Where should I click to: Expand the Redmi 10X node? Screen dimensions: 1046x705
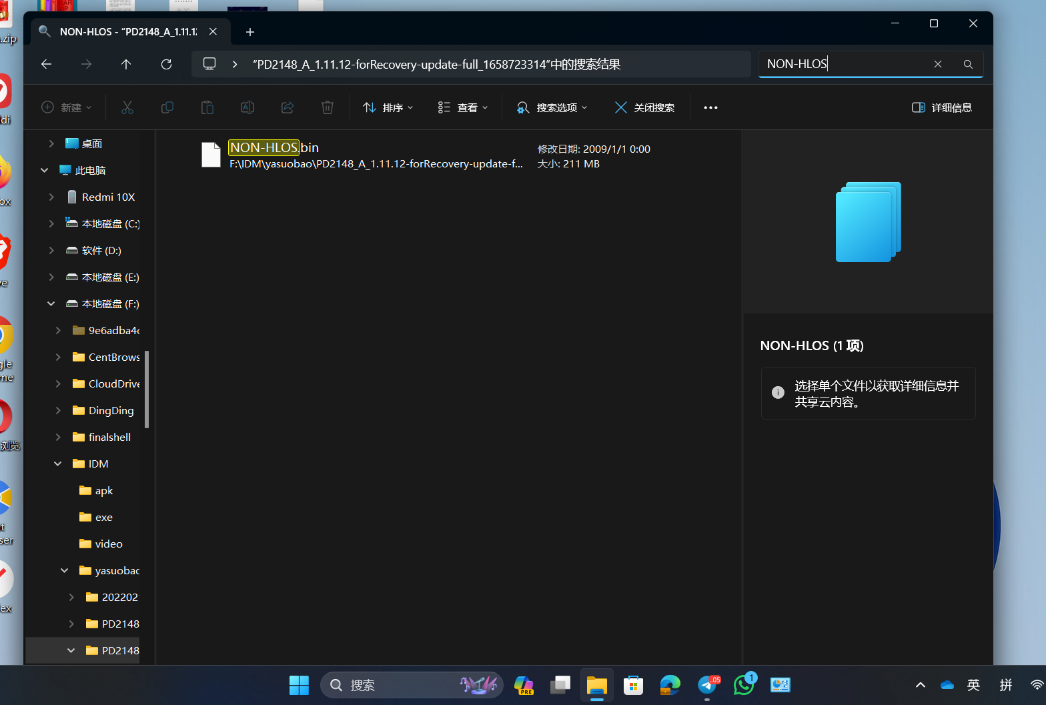(x=51, y=197)
